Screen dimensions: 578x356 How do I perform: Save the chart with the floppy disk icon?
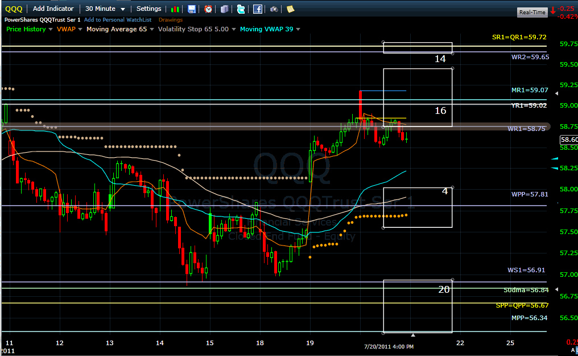[x=192, y=9]
